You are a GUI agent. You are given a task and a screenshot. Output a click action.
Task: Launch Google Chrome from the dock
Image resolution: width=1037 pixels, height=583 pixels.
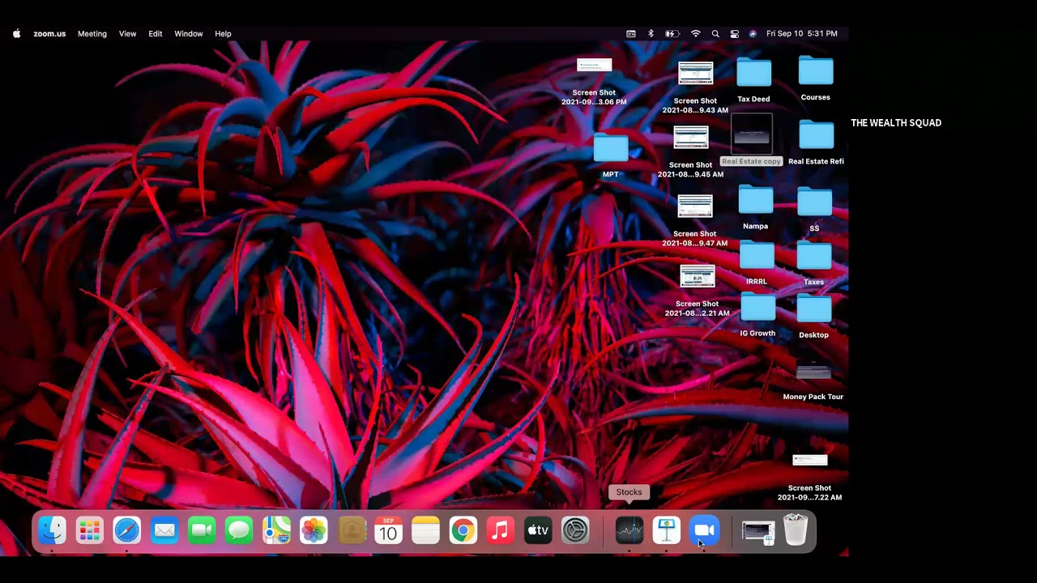pyautogui.click(x=463, y=531)
